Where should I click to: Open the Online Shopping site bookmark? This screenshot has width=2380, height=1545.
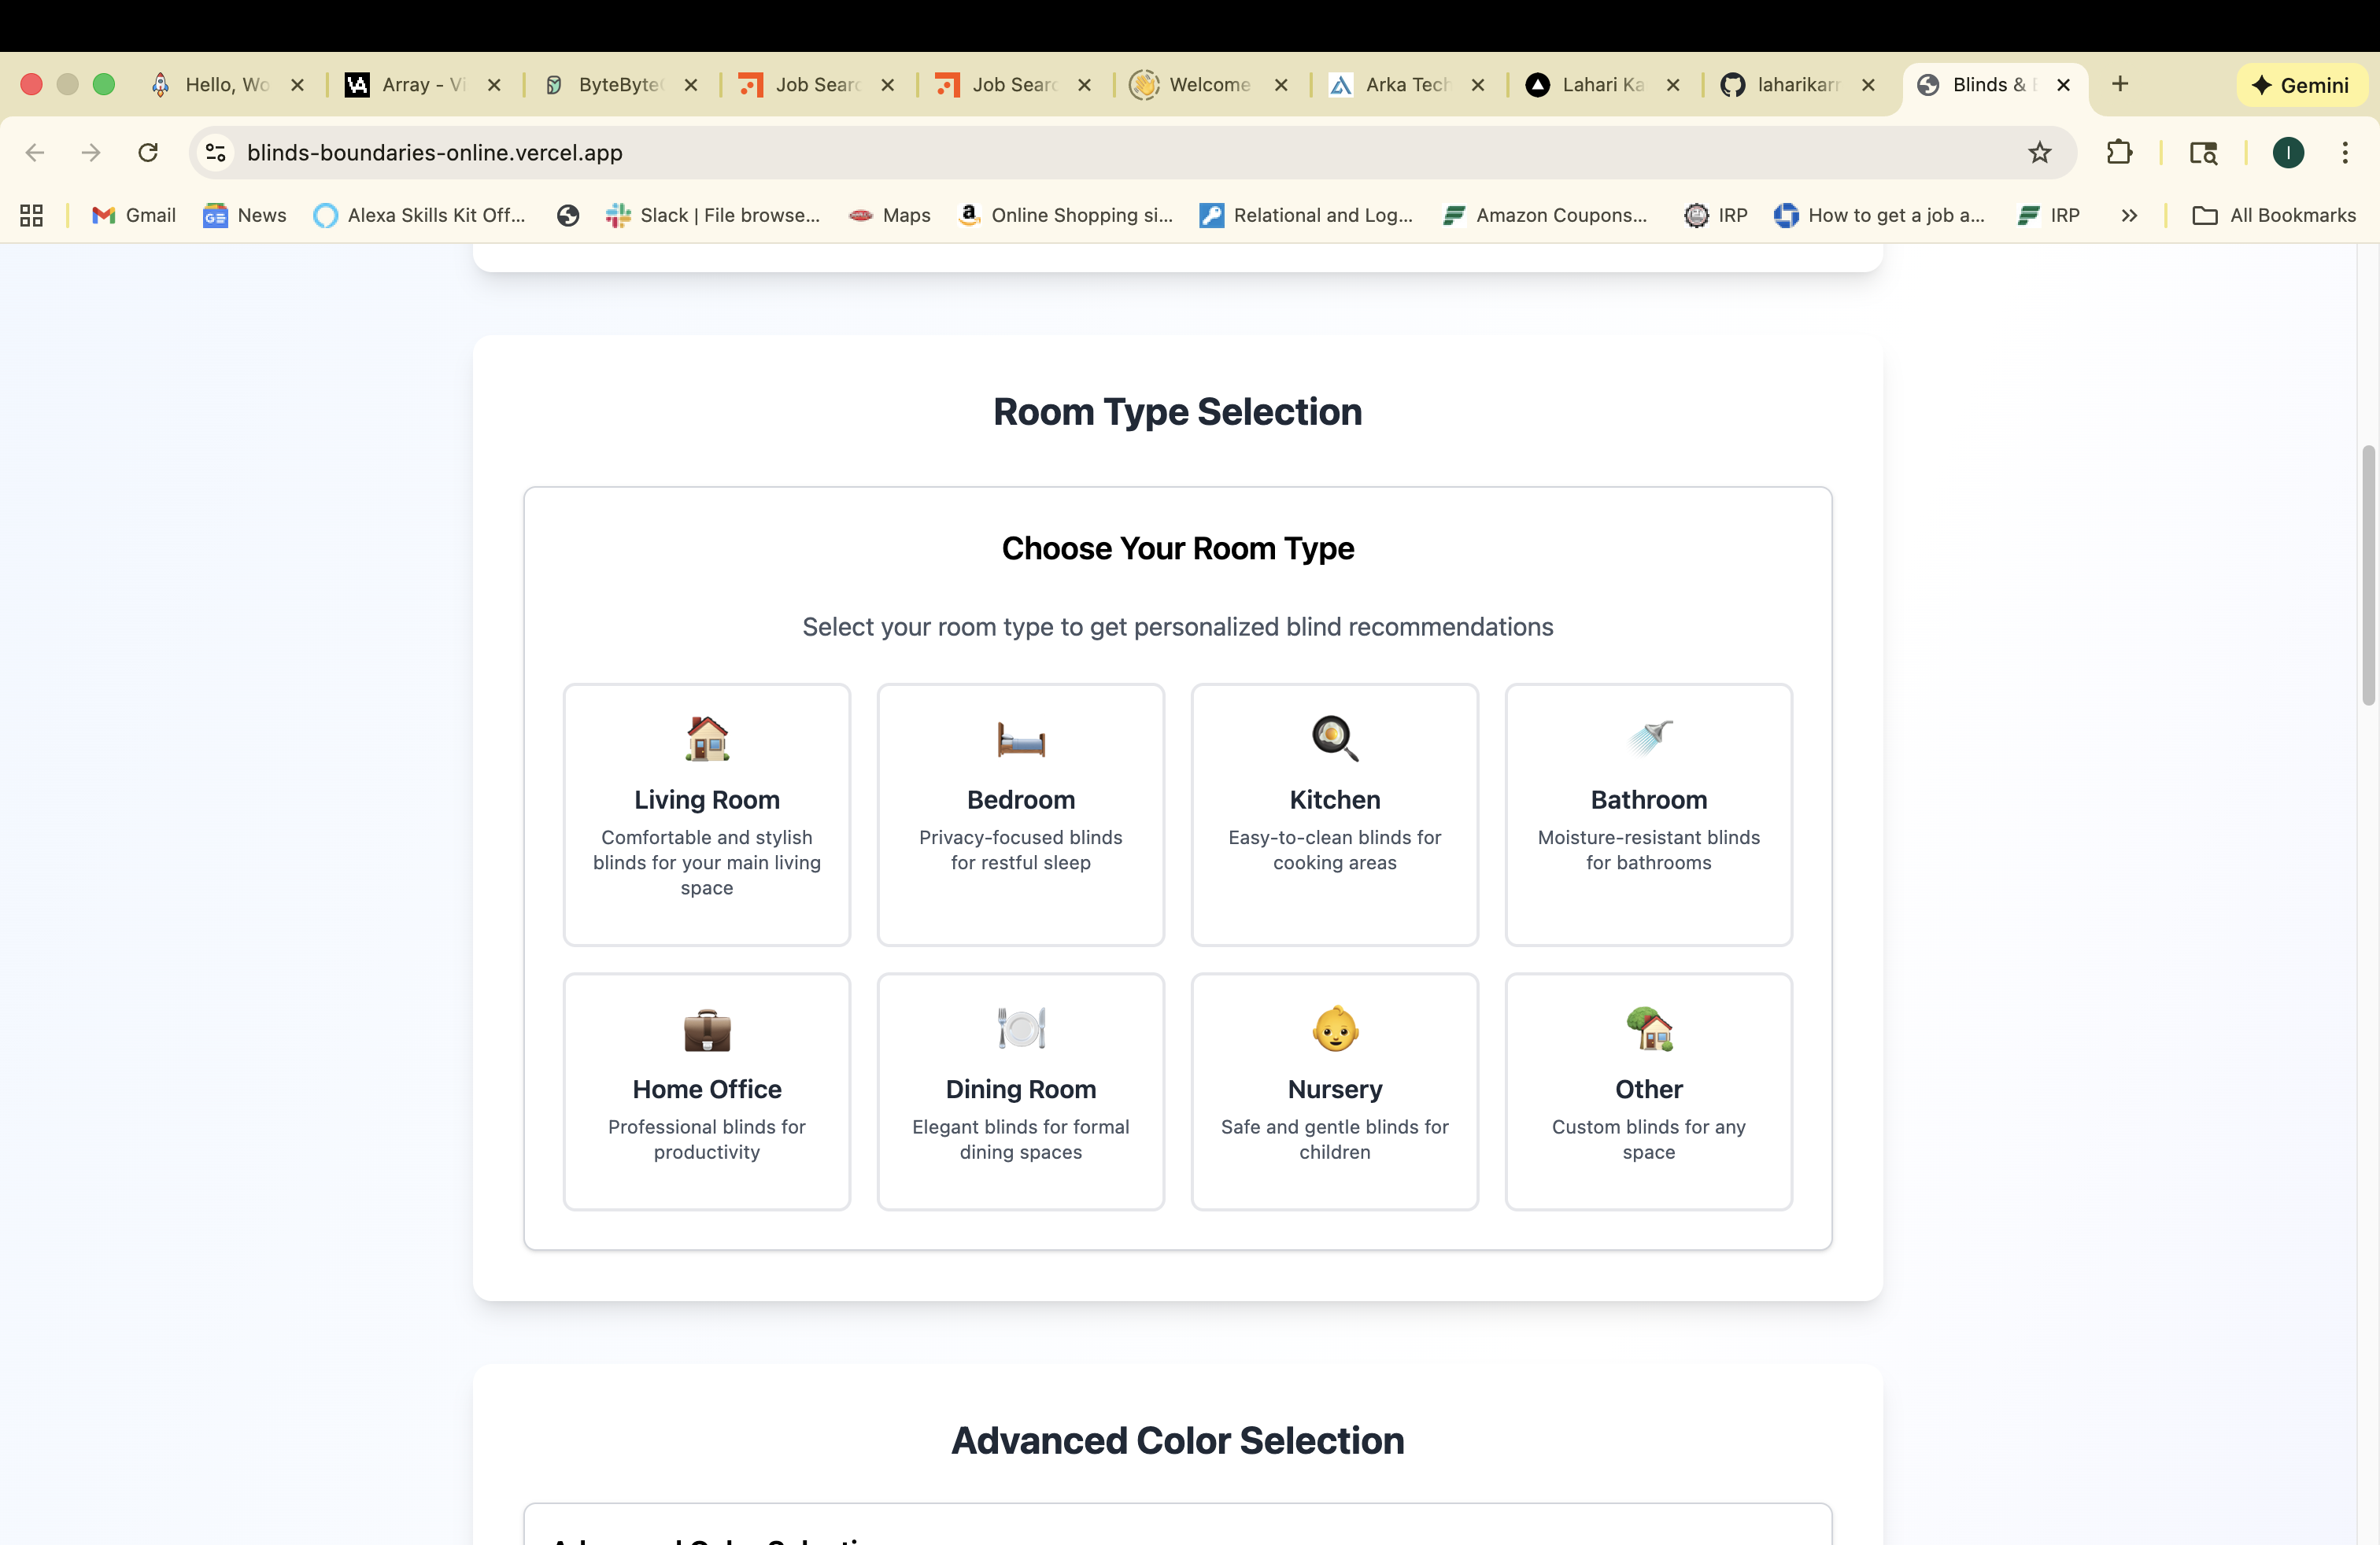tap(1065, 215)
